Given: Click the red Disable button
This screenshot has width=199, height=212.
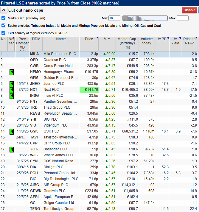Looking at the screenshot, I should point(189,10).
